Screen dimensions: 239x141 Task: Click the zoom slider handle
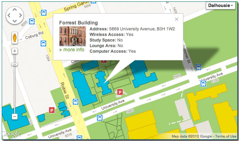coord(15,117)
